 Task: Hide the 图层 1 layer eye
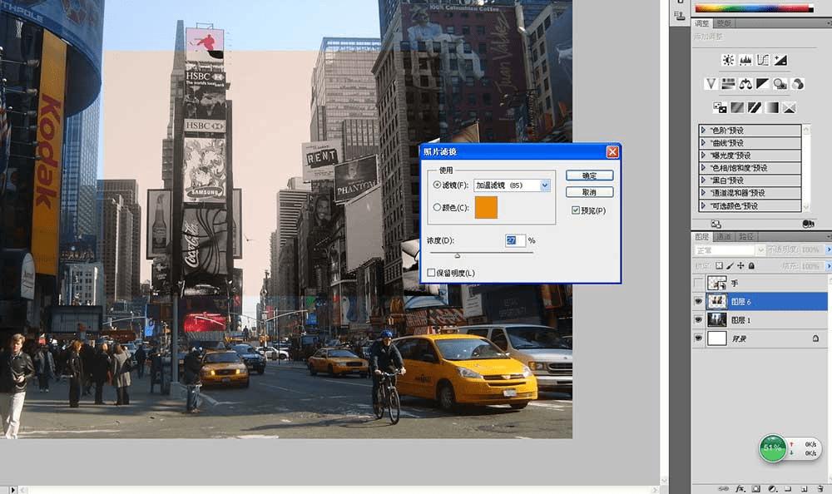point(698,320)
